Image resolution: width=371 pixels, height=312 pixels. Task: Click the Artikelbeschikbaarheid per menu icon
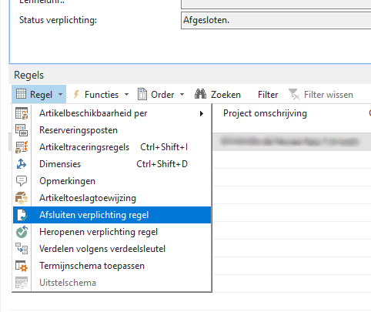(22, 113)
